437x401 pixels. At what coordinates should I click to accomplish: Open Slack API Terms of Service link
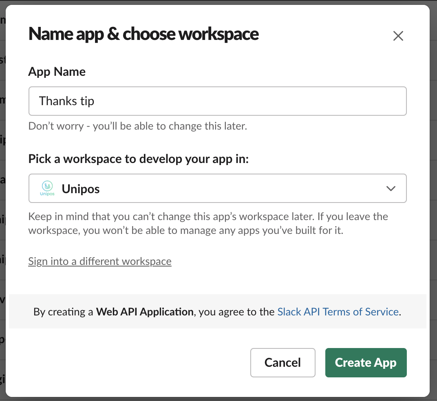point(338,312)
